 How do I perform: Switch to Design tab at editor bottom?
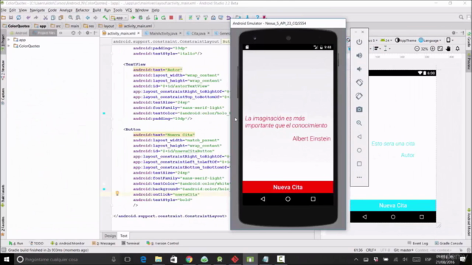coord(110,236)
